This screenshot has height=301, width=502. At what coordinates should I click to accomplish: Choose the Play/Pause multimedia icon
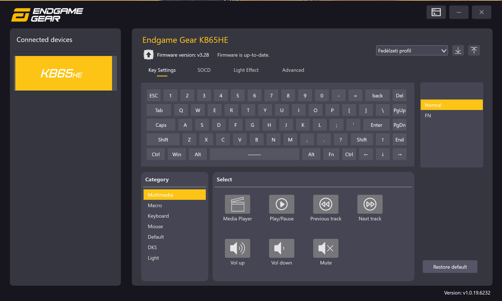(281, 204)
